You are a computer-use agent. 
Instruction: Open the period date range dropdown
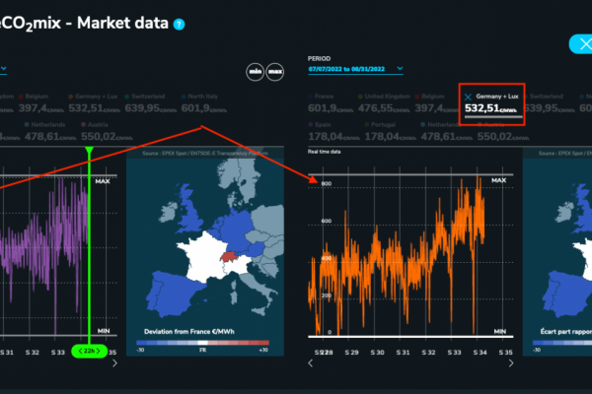point(355,69)
